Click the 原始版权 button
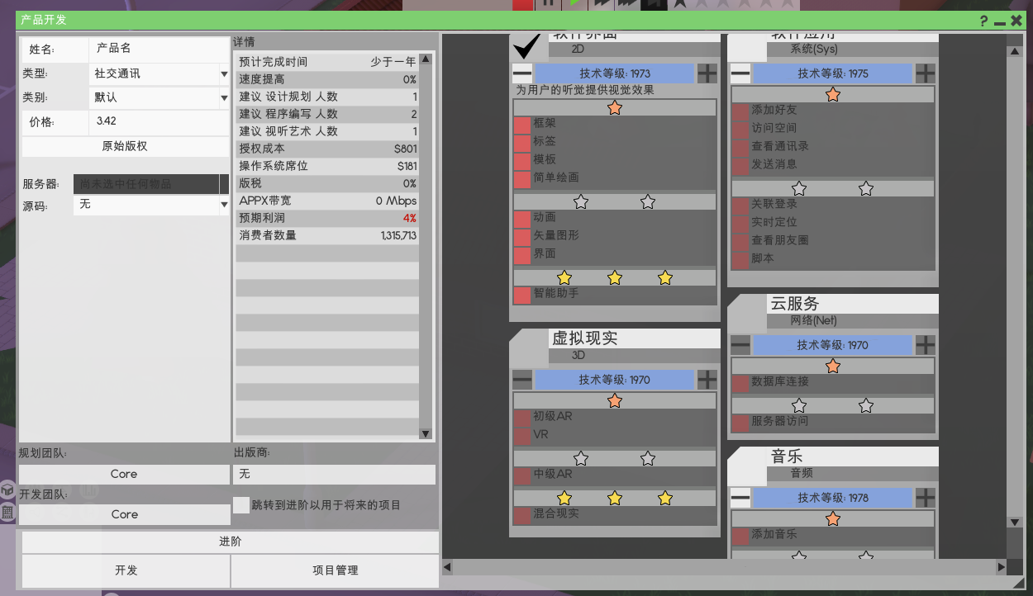1033x596 pixels. (x=125, y=146)
